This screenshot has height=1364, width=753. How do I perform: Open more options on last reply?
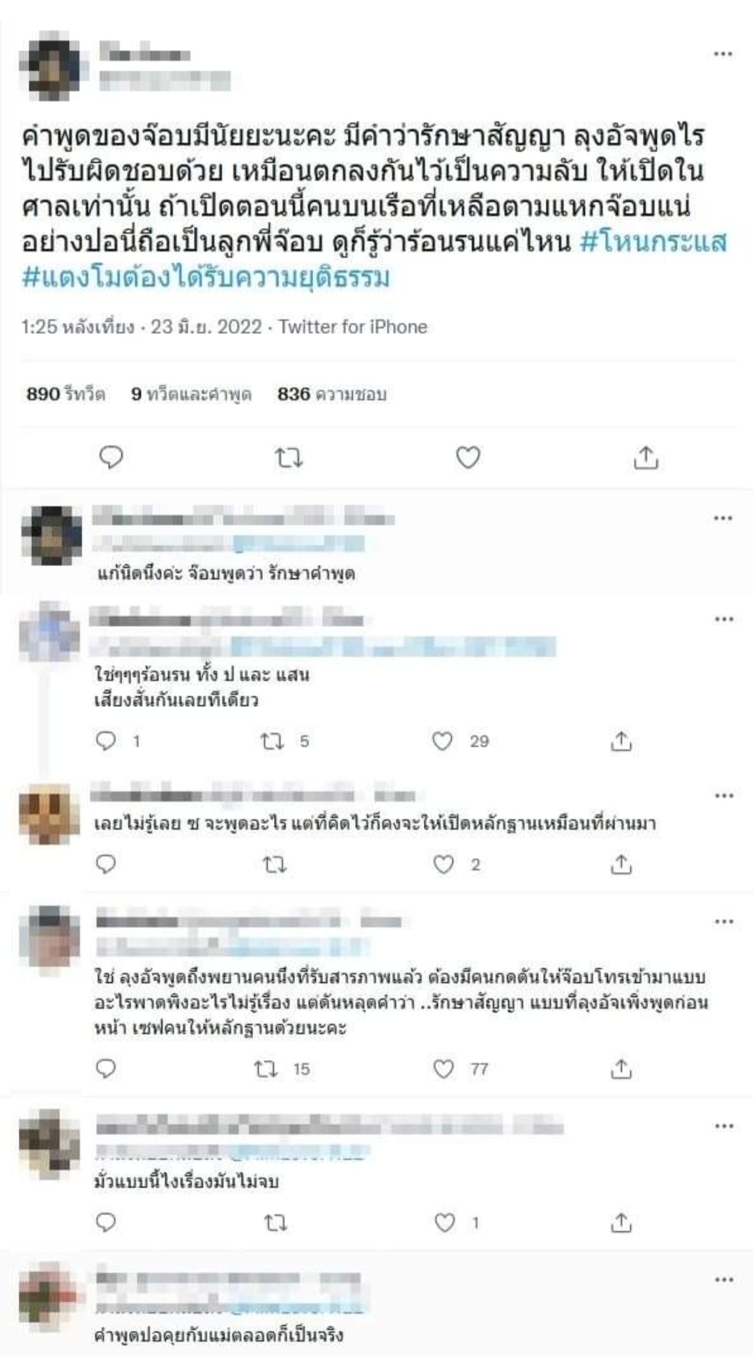point(724,1280)
